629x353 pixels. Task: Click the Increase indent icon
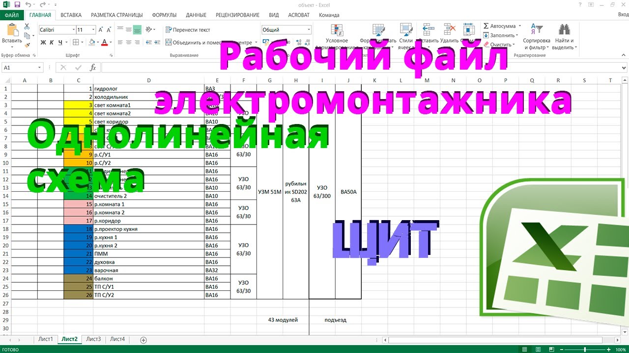157,43
